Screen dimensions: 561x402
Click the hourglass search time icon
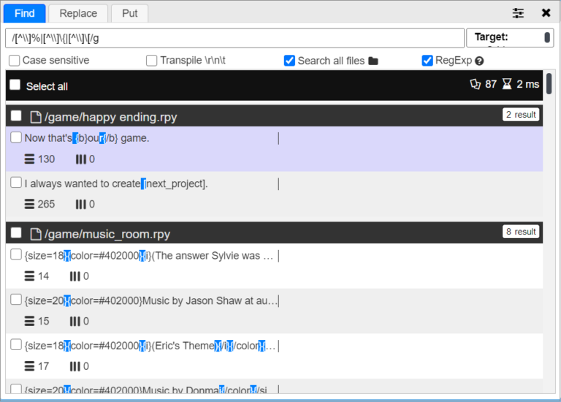(507, 84)
